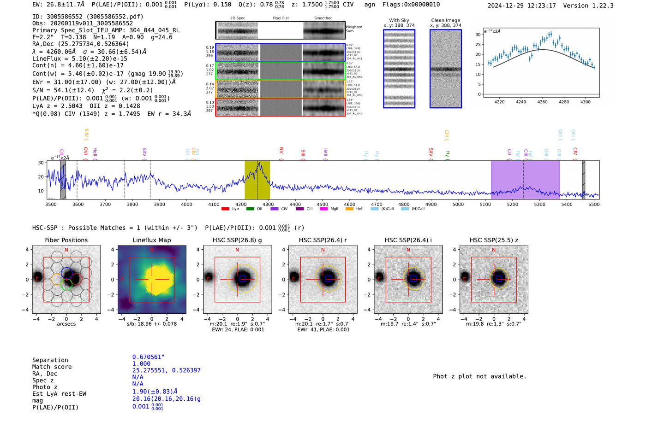Image resolution: width=646 pixels, height=439 pixels.
Task: Click the Weighted Sum 2D spectrum row
Action: point(280,30)
